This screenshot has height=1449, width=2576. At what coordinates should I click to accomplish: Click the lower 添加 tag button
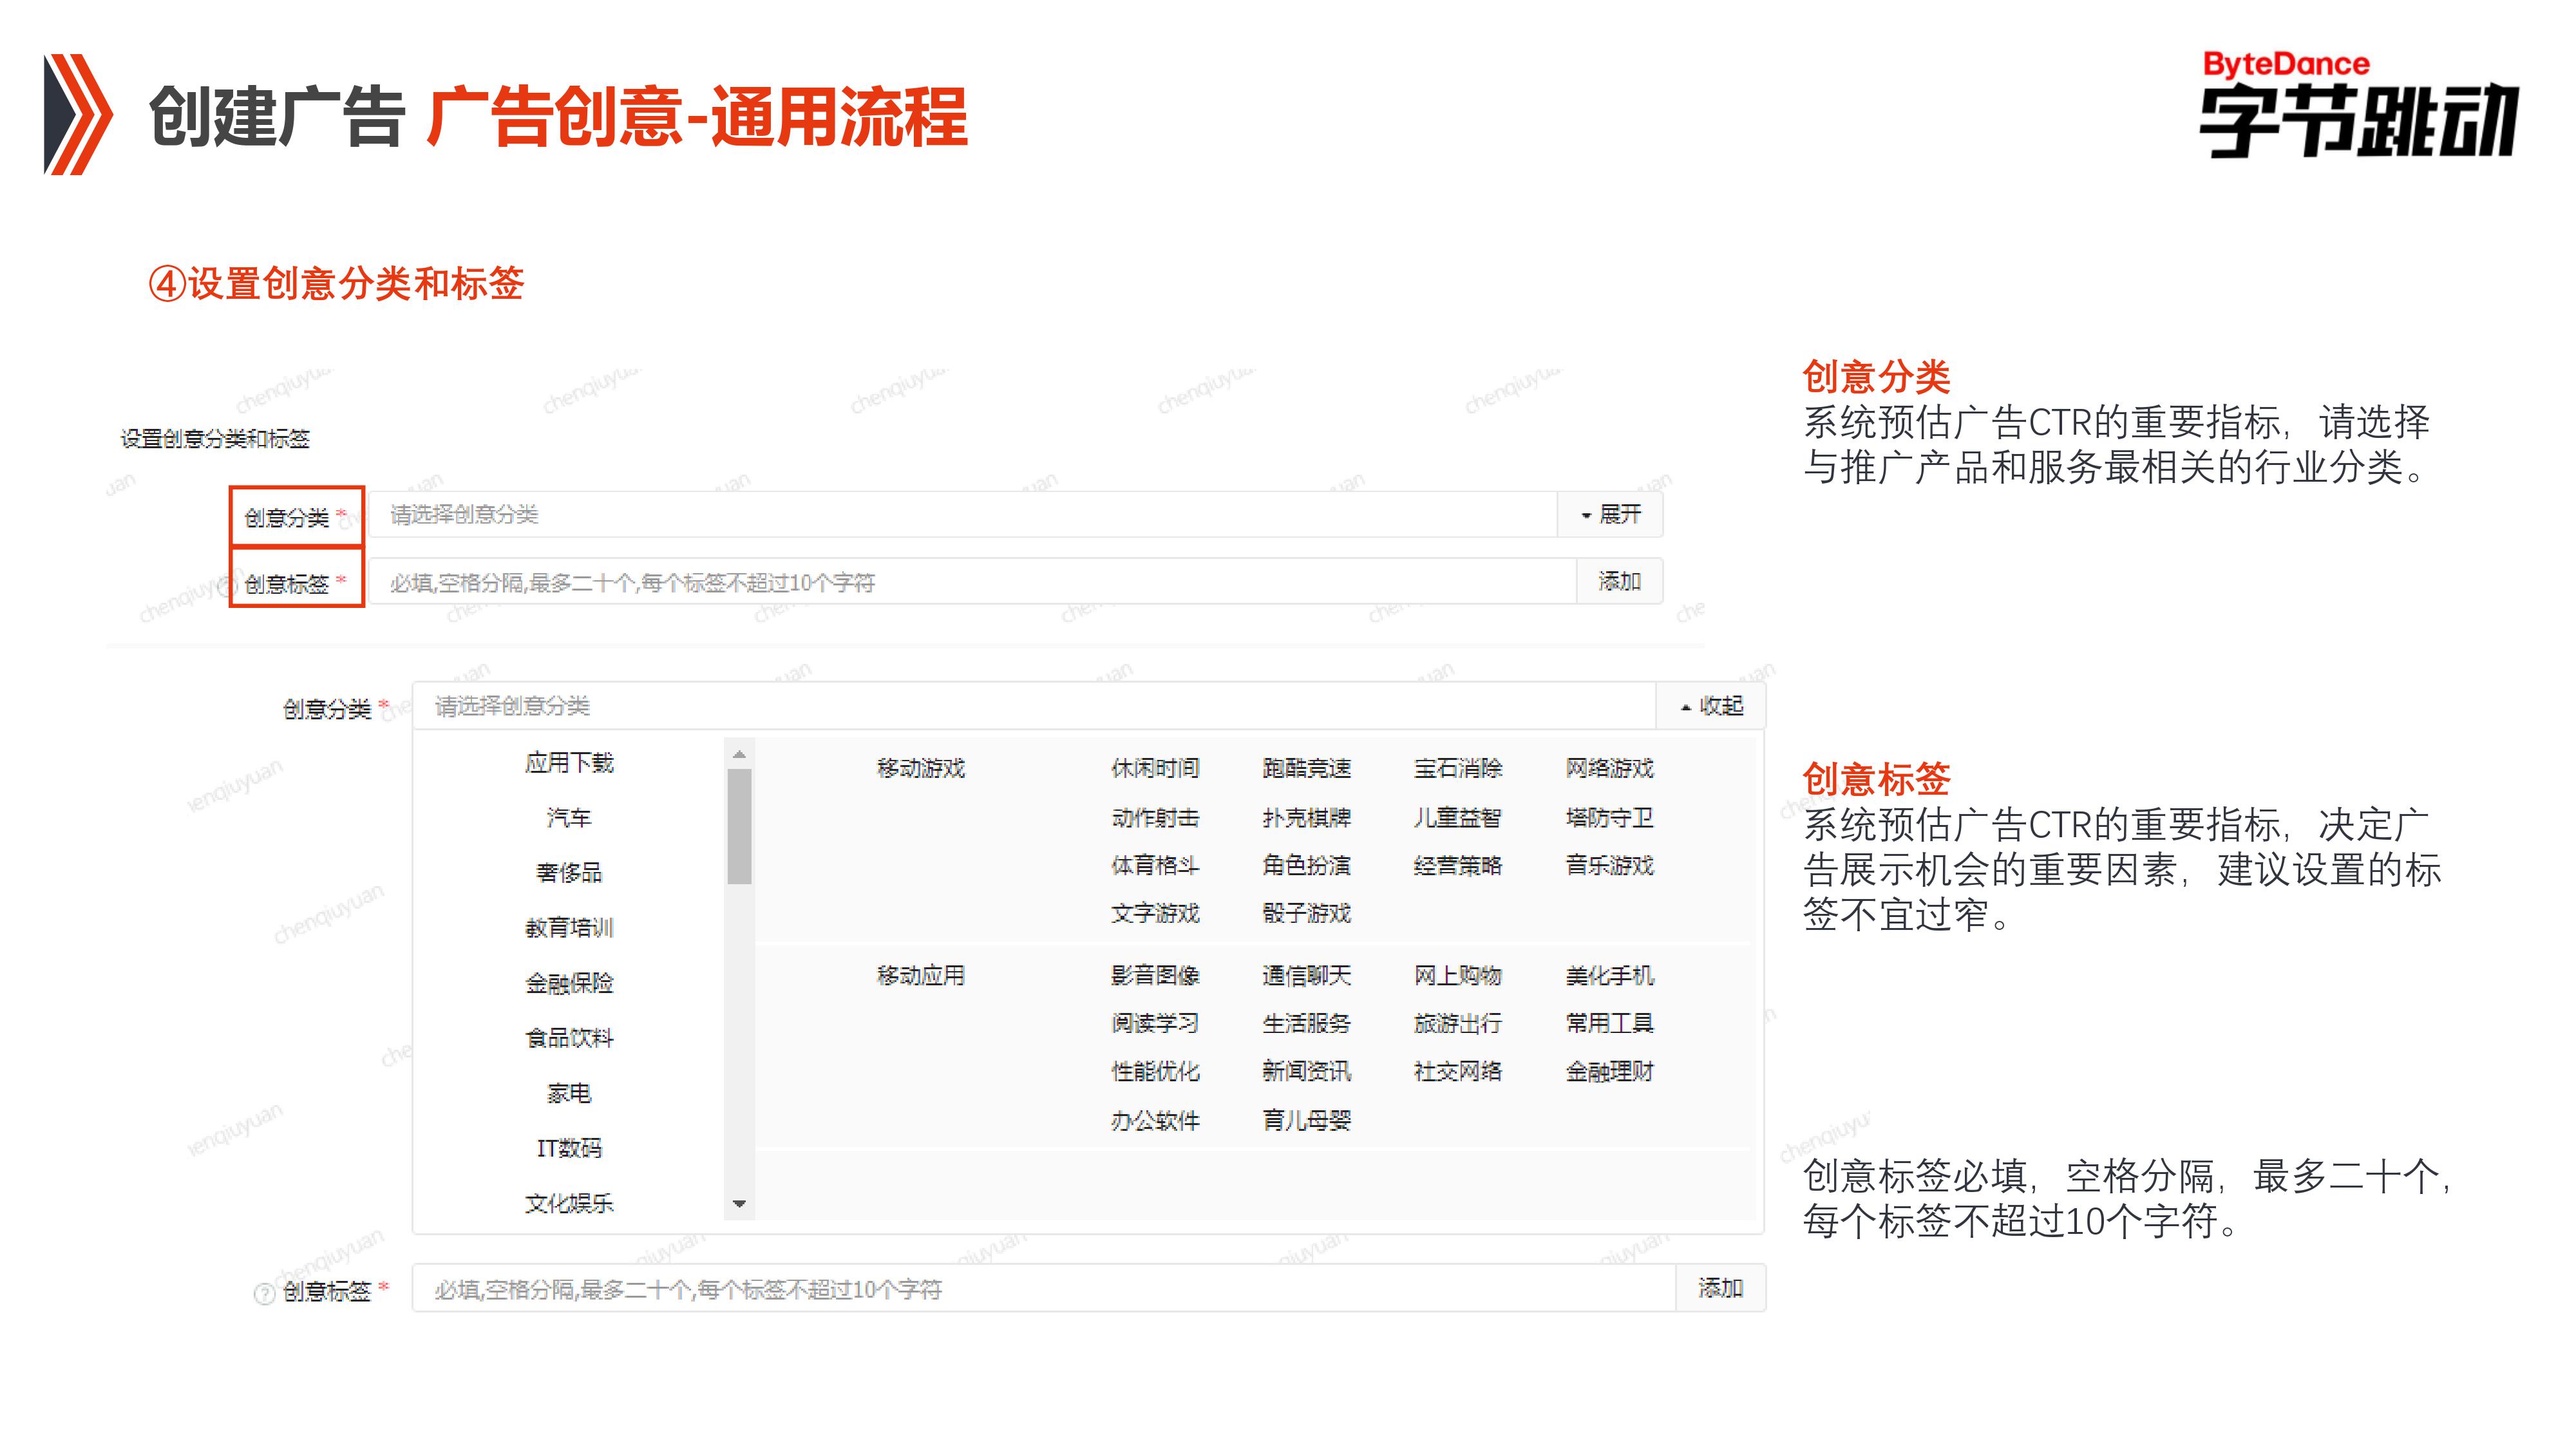pos(1720,1288)
